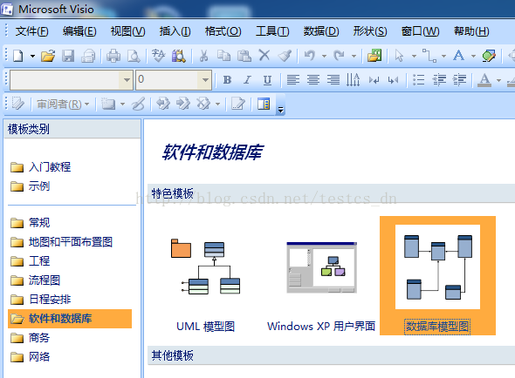The image size is (515, 378).
Task: Click the Paste clipboard icon
Action: coord(244,56)
